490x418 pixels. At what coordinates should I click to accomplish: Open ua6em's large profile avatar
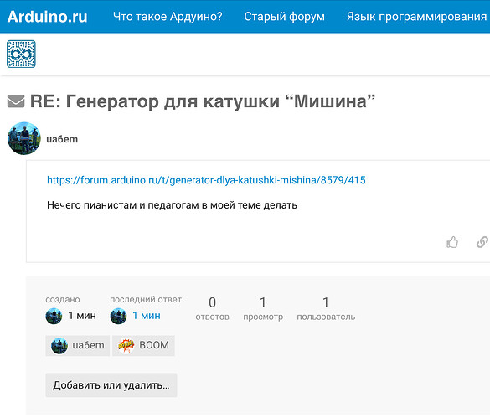[24, 138]
